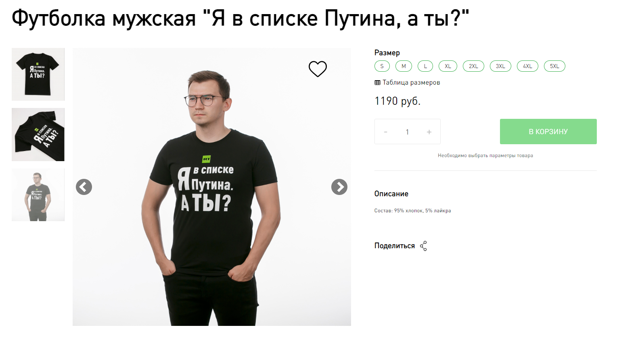
Task: Go to next product photo arrow
Action: click(339, 187)
